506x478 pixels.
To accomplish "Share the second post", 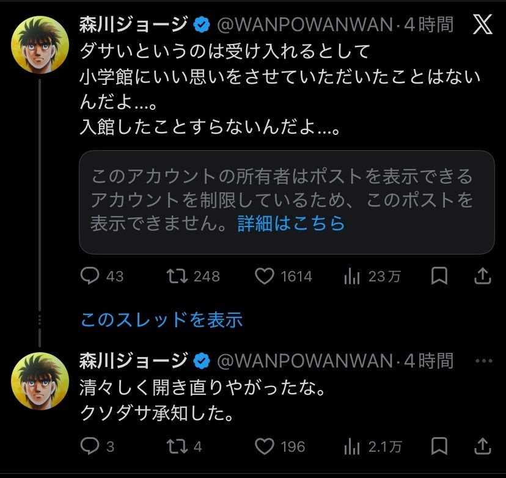I will coord(483,446).
